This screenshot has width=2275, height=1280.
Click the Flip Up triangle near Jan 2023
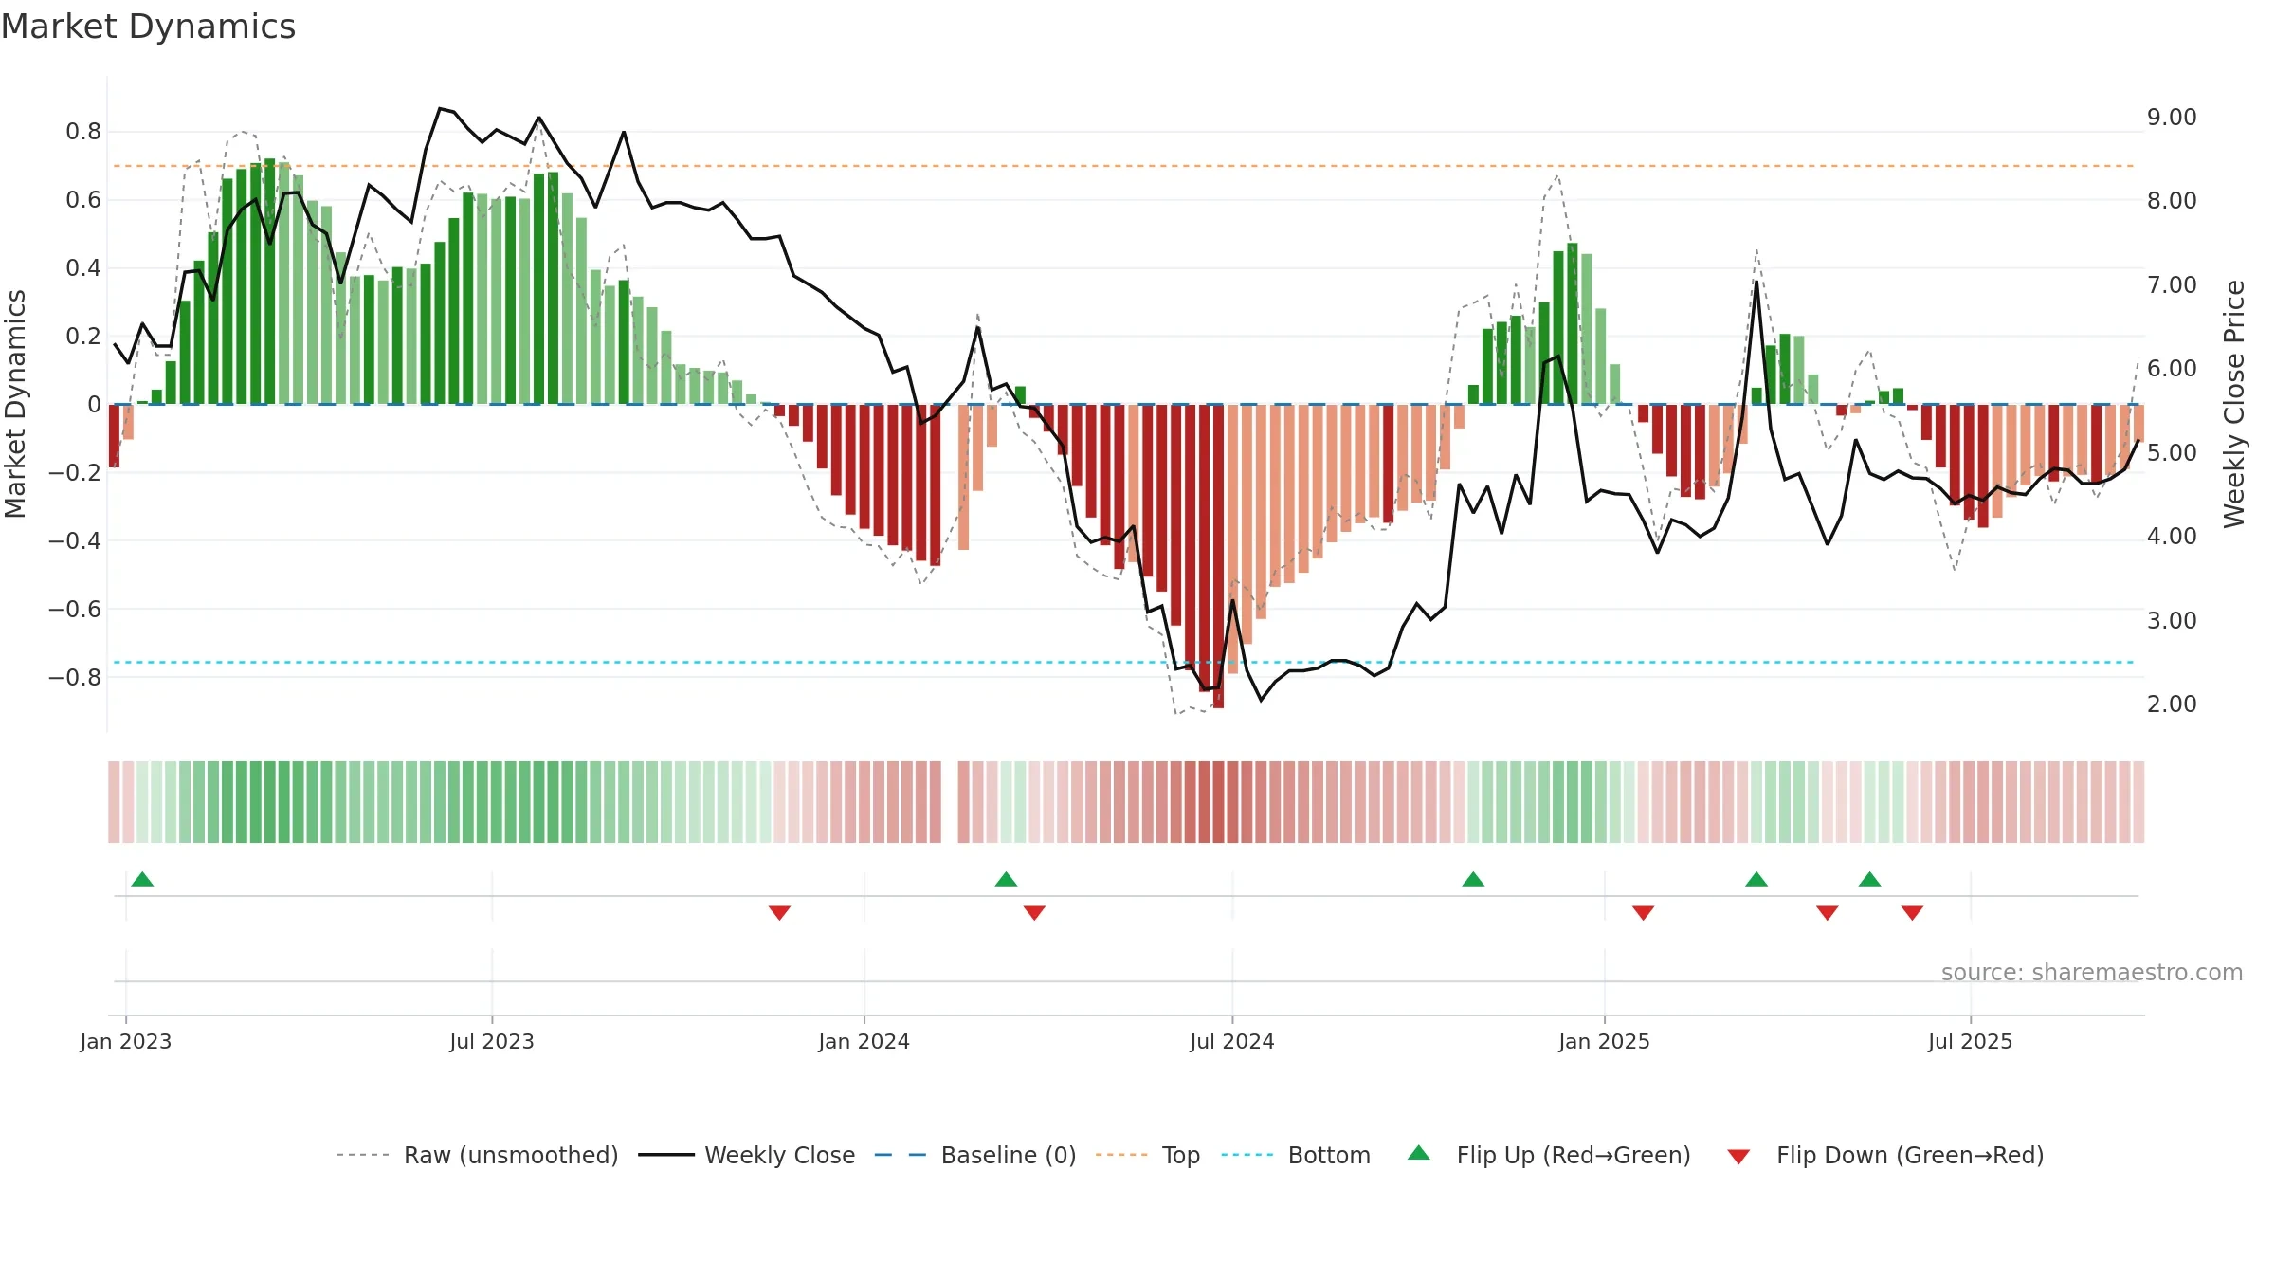[142, 879]
